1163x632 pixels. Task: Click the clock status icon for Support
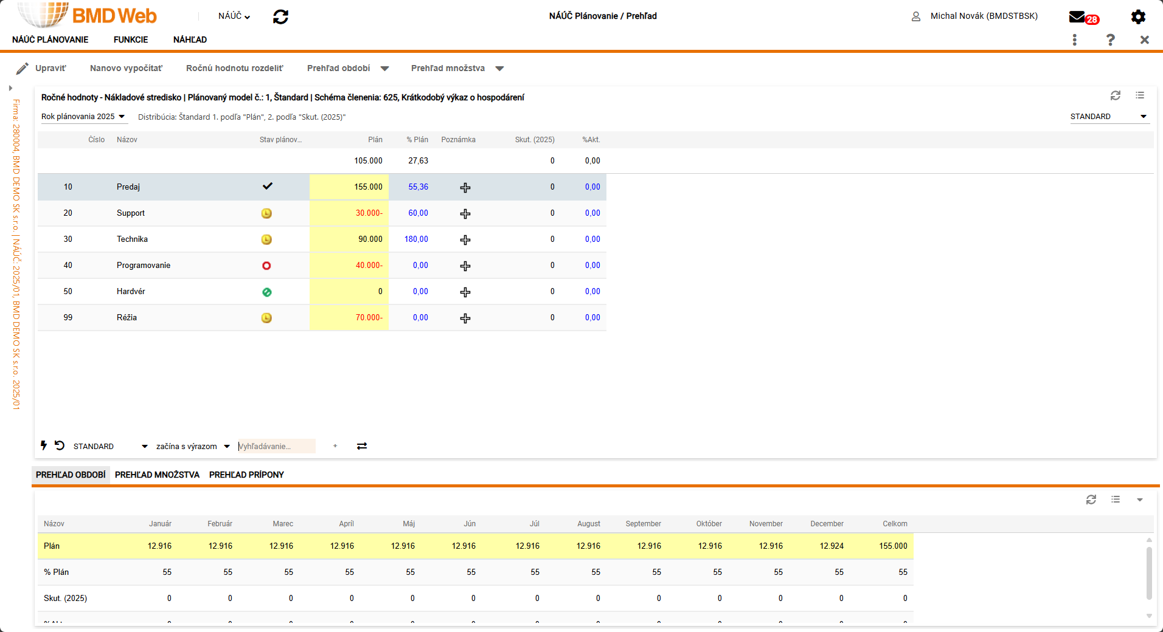coord(266,213)
